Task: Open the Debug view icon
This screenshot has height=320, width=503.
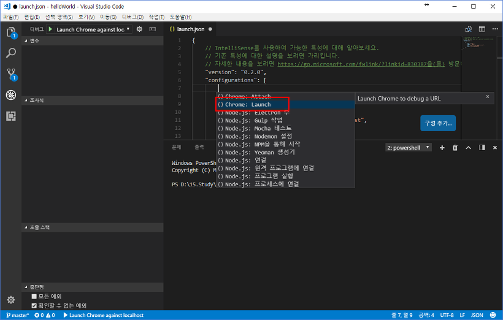Action: (x=11, y=95)
